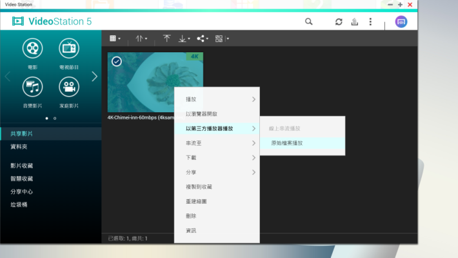Select 原始檔案播放 submenu option
458x258 pixels.
[303, 143]
